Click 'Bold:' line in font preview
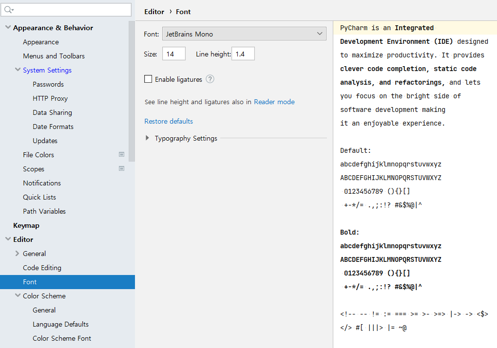 coord(350,232)
